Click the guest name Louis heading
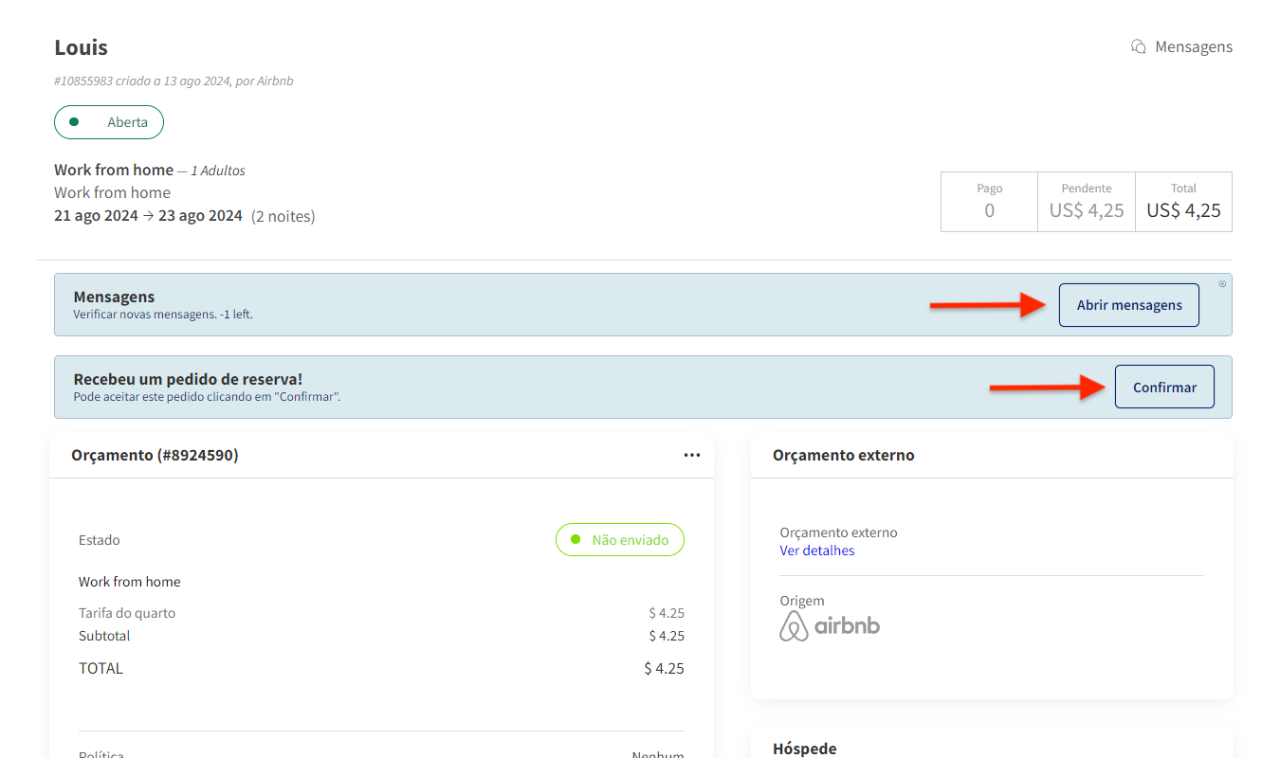Viewport: 1262px width, 758px height. [82, 47]
